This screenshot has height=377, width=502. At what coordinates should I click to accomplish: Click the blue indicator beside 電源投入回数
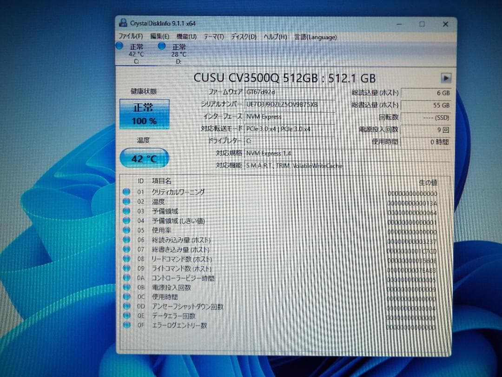click(x=127, y=288)
